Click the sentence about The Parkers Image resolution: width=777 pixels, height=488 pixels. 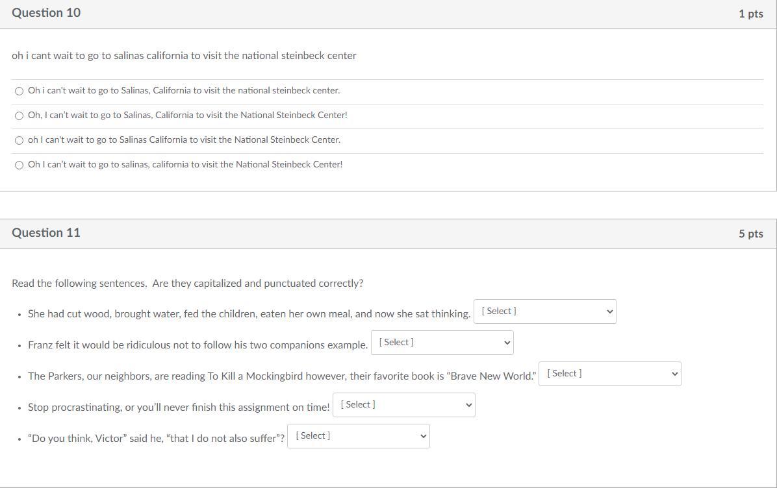[282, 376]
